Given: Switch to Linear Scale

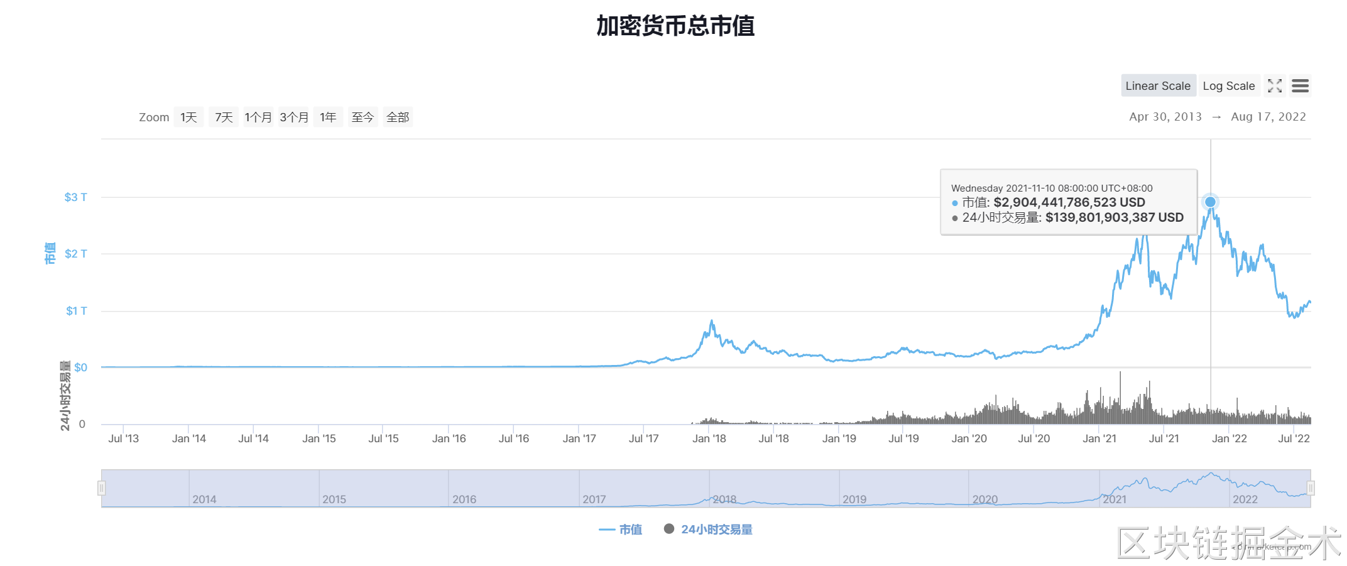Looking at the screenshot, I should click(1158, 86).
